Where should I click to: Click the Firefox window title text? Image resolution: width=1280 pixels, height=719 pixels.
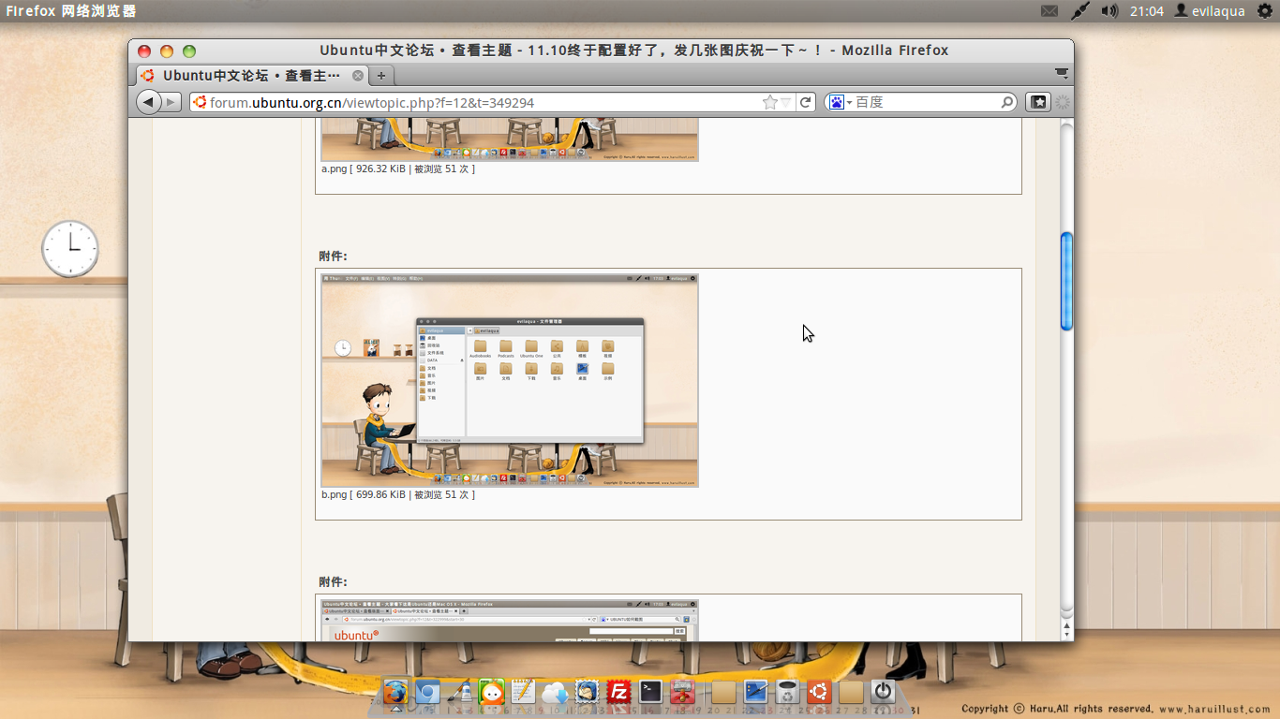coord(634,51)
